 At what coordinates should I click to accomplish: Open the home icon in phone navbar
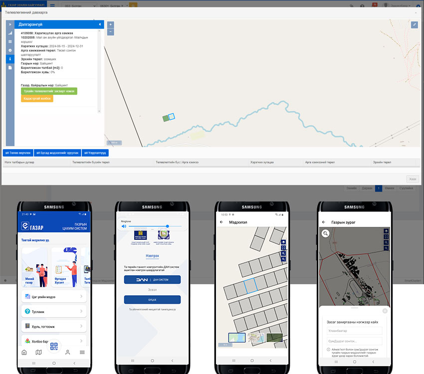click(24, 352)
